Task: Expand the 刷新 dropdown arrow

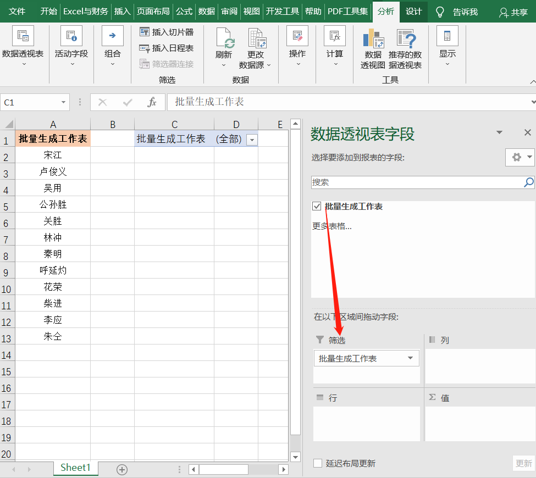Action: (224, 65)
